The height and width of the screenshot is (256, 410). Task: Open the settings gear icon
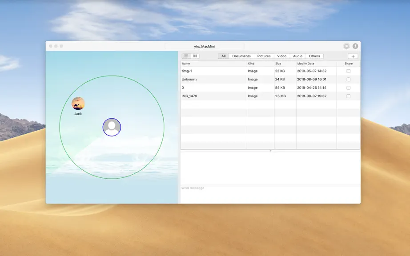pos(346,46)
